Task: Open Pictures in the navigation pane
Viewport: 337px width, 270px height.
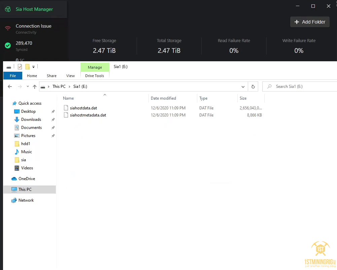Action: tap(28, 136)
